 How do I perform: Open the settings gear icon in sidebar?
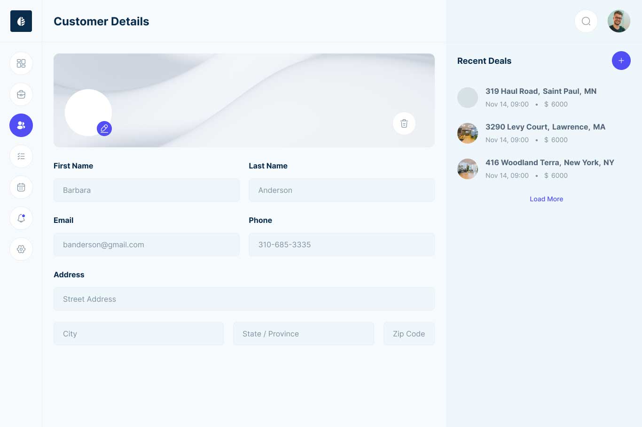pyautogui.click(x=21, y=249)
